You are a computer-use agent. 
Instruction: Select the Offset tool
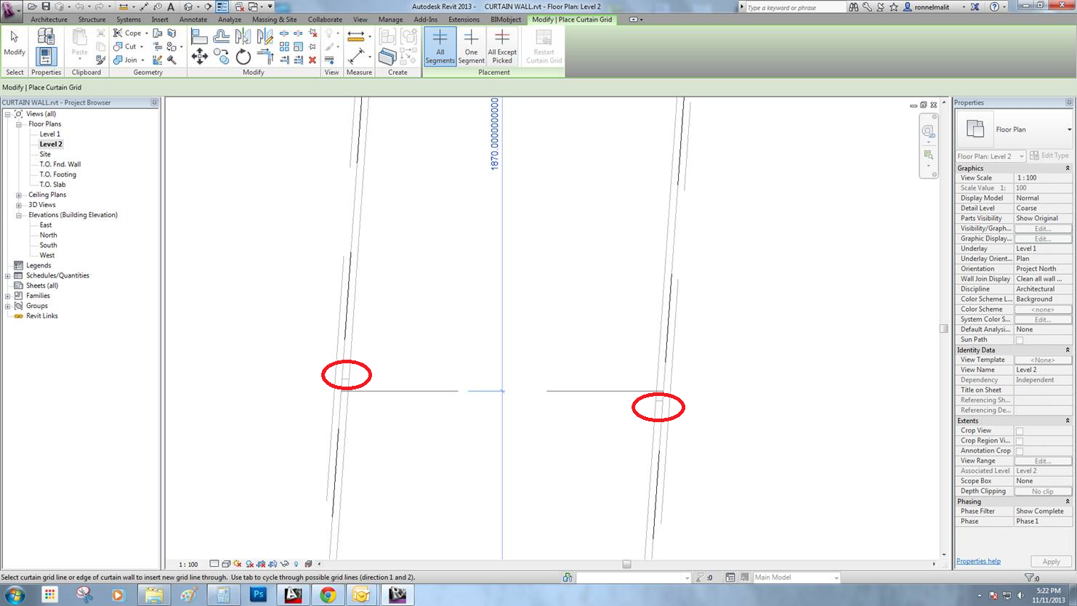point(221,36)
